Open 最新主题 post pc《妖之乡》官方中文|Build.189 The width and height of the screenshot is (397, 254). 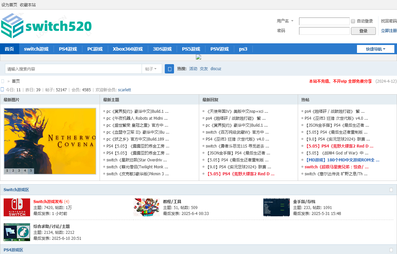pos(138,139)
